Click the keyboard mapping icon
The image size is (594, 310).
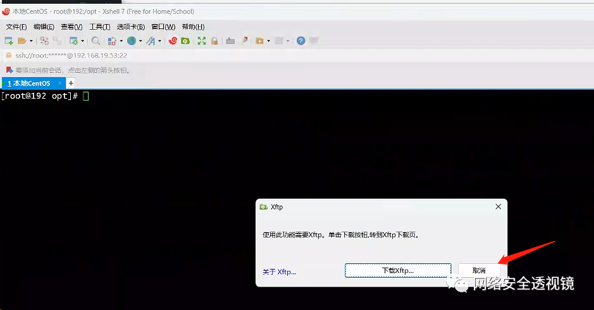pyautogui.click(x=230, y=40)
